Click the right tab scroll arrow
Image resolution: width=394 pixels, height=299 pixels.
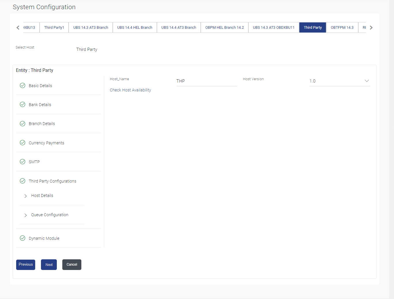[371, 28]
